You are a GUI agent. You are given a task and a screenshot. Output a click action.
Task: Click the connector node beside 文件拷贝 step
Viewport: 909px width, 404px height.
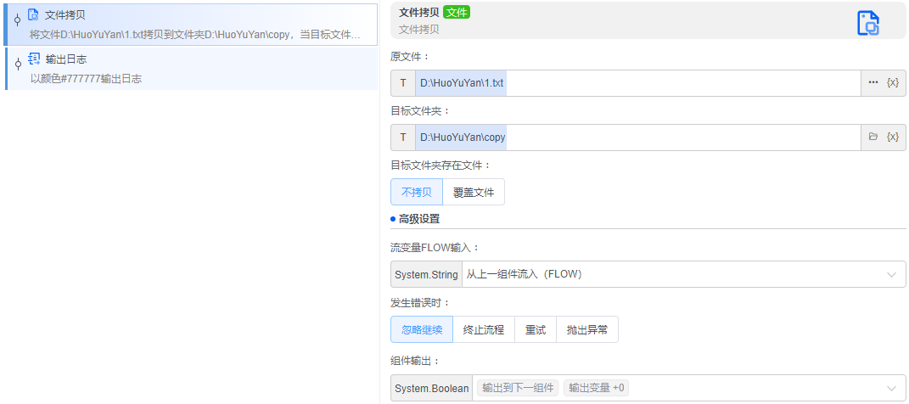point(17,20)
